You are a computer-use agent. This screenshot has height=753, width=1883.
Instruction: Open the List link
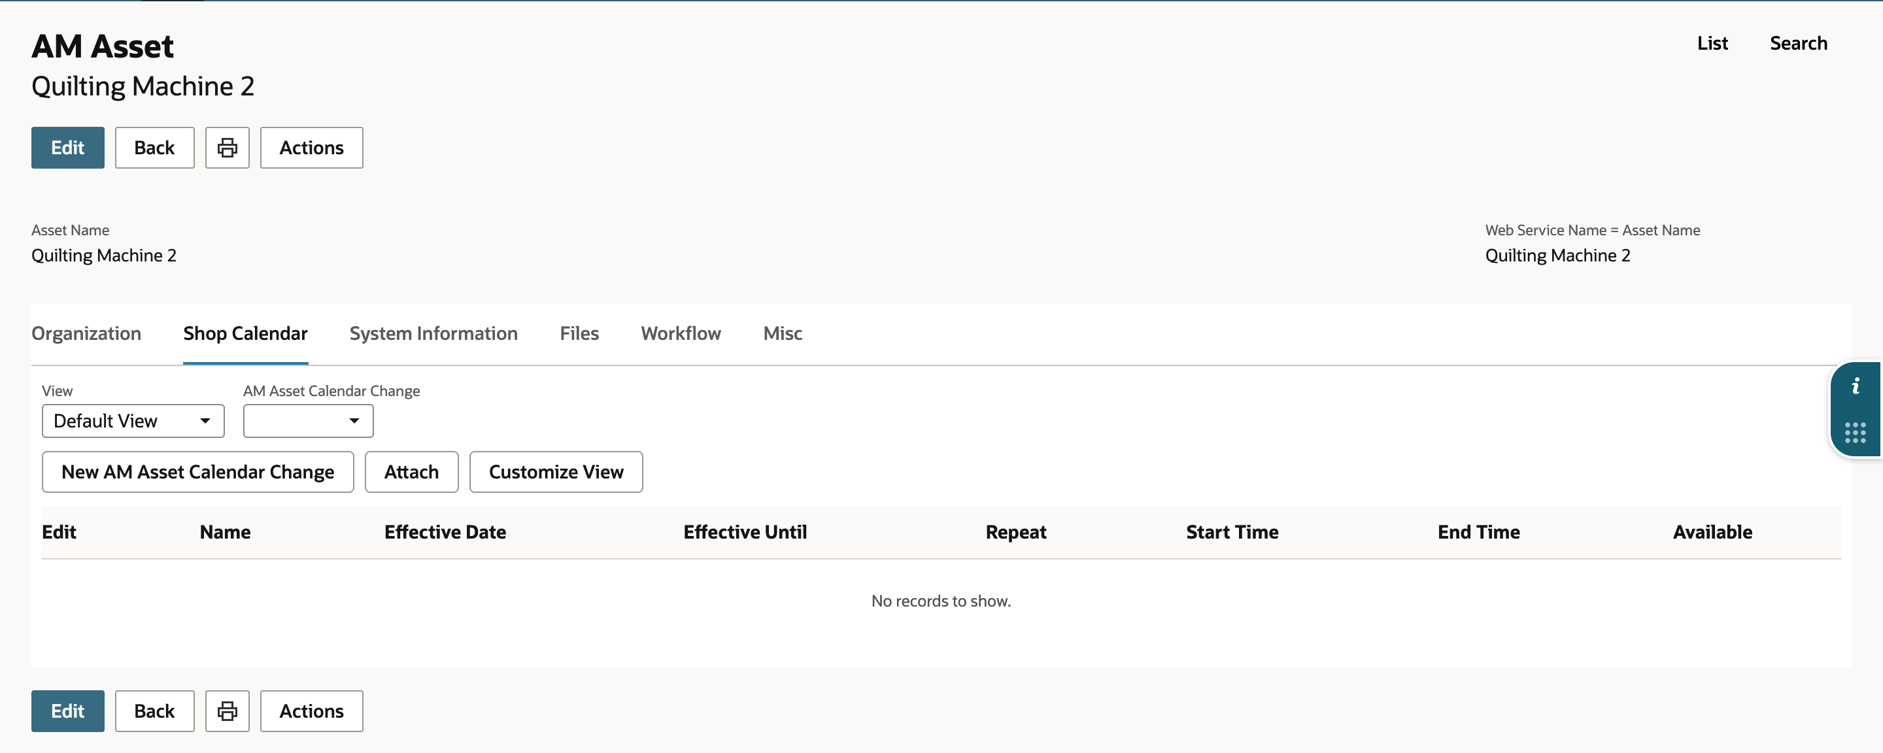coord(1712,43)
